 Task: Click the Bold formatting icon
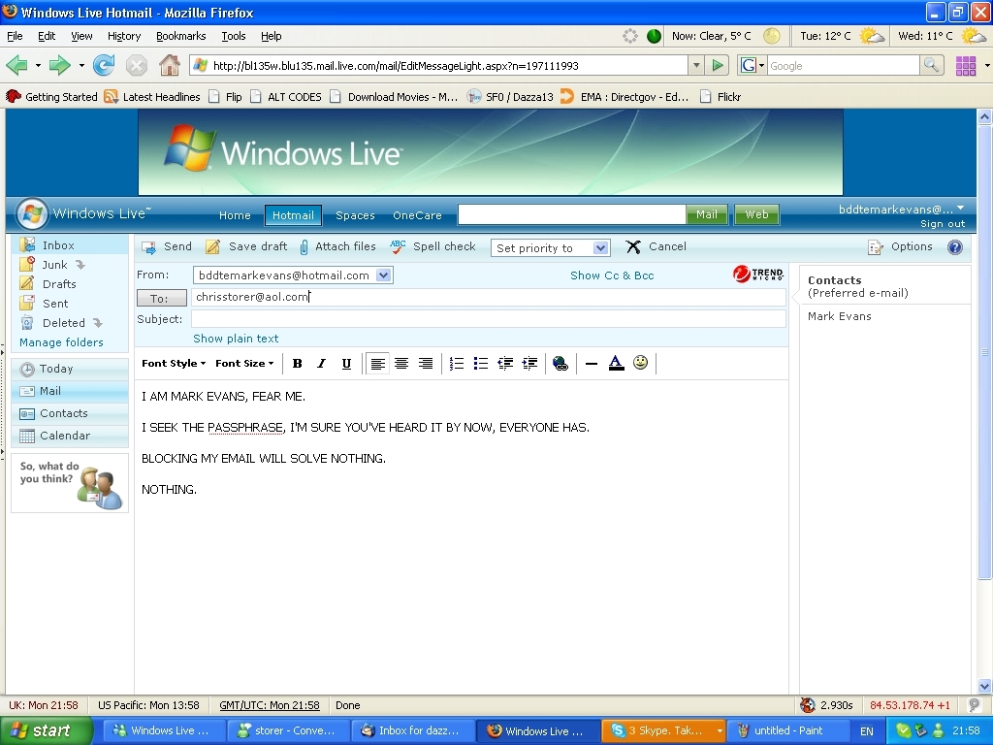point(298,364)
